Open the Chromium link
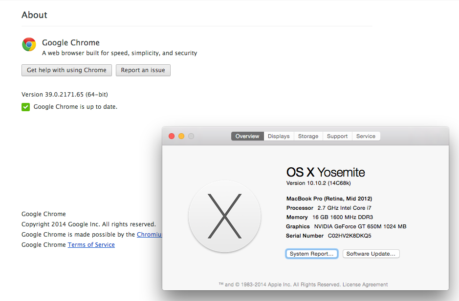The width and height of the screenshot is (459, 301). coord(150,234)
